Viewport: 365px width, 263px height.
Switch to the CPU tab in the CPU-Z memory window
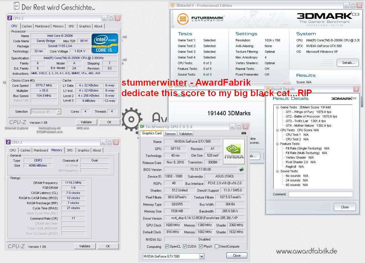pos(13,150)
